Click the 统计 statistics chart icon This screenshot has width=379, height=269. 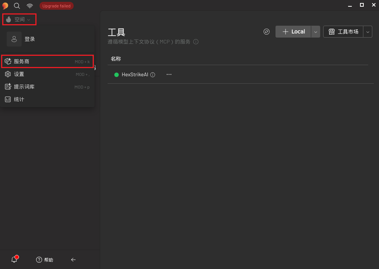pos(8,99)
